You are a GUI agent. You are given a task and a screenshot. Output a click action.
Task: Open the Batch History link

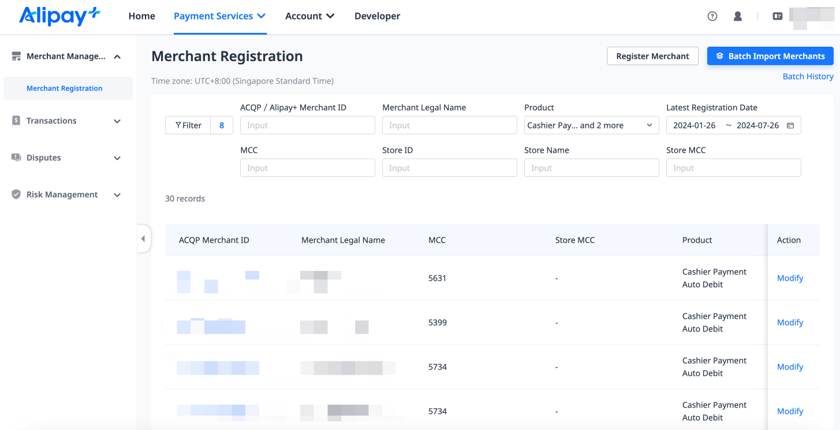[808, 76]
